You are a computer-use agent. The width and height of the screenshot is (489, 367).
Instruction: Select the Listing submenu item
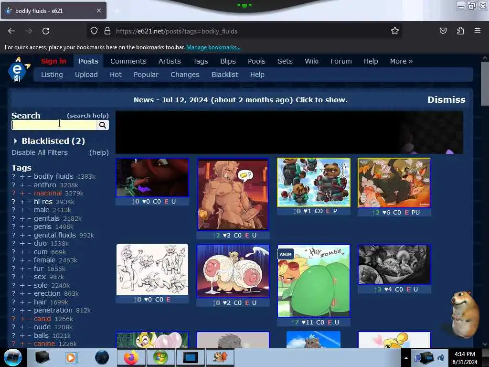pos(52,75)
